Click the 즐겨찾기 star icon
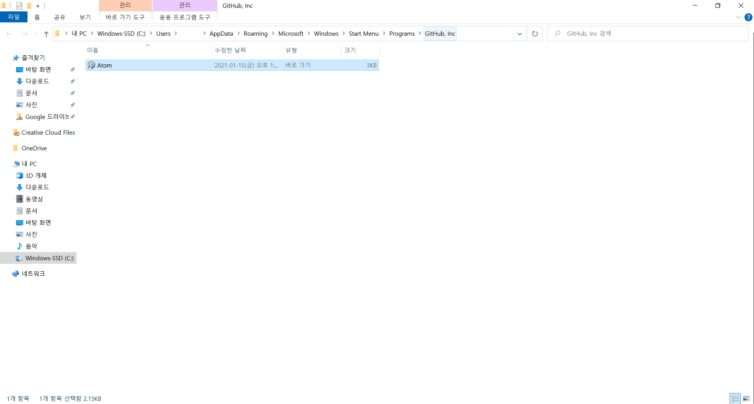The image size is (754, 404). click(x=16, y=58)
